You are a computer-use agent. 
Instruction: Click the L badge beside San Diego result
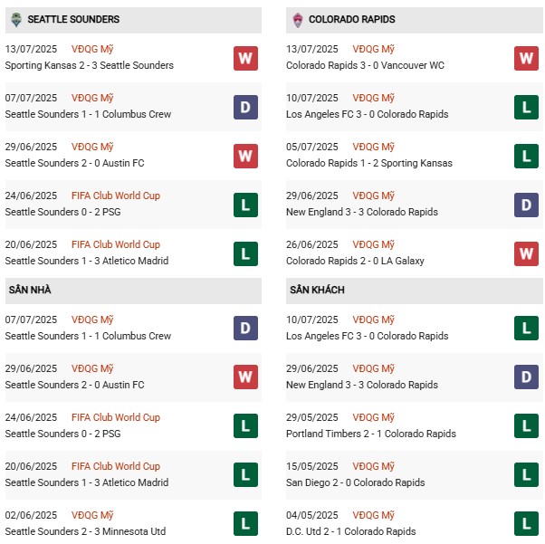point(527,474)
